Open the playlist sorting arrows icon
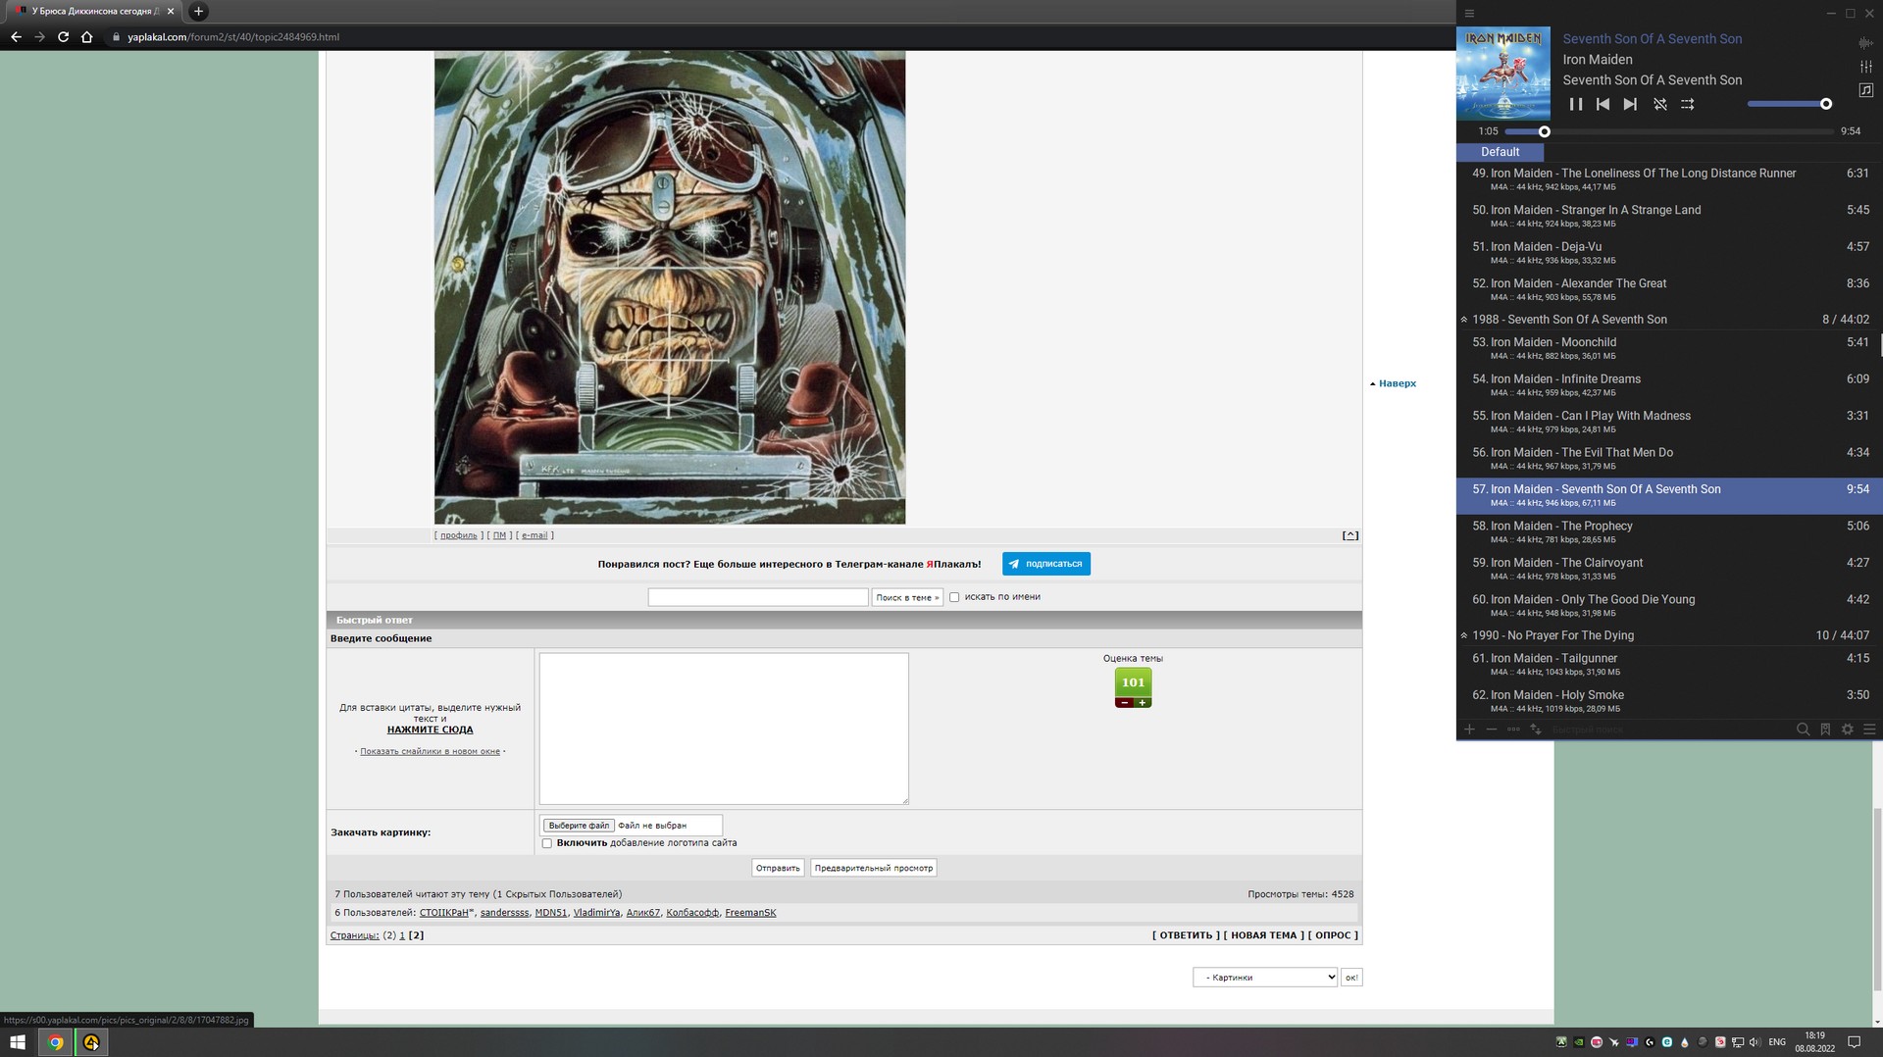Image resolution: width=1883 pixels, height=1057 pixels. point(1536,730)
